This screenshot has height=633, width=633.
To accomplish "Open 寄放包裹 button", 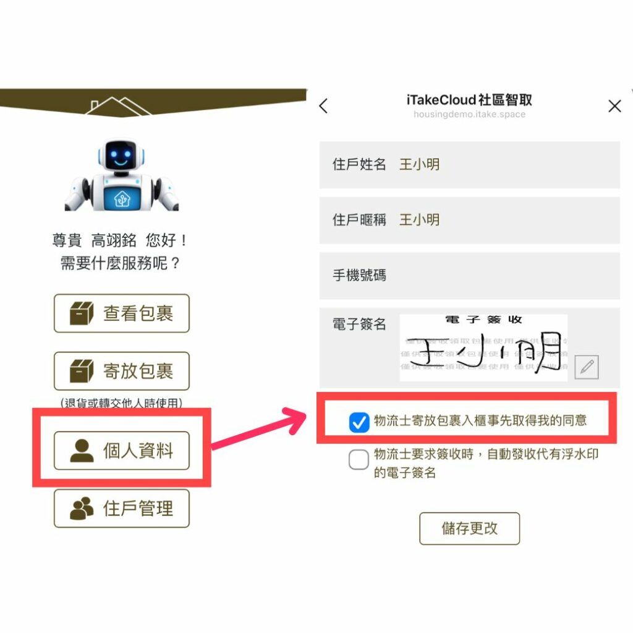I will tap(122, 371).
